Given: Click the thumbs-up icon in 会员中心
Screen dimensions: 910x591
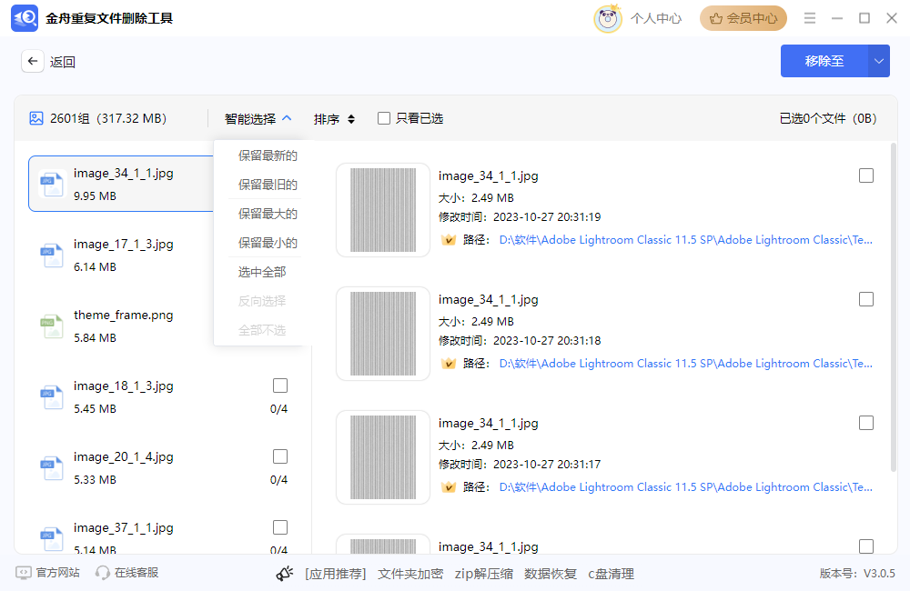Looking at the screenshot, I should [x=716, y=18].
